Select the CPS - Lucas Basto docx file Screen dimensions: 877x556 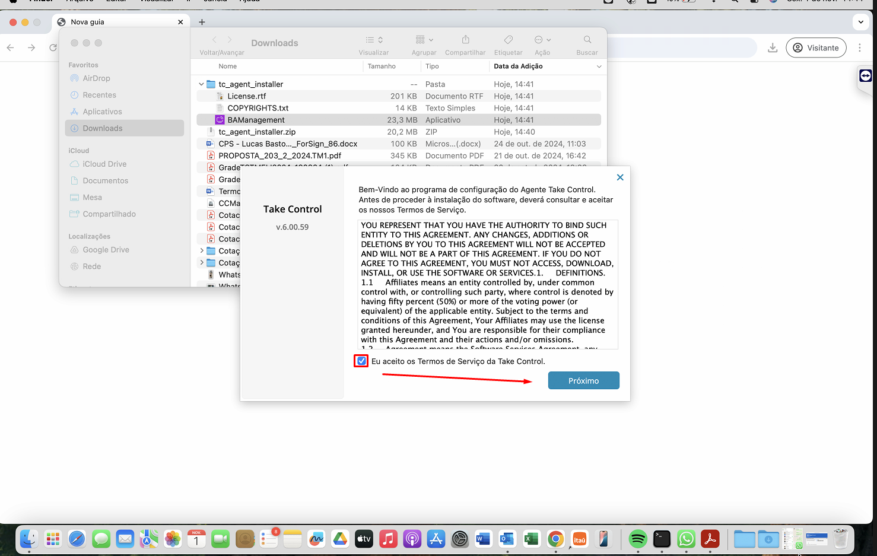(399, 144)
